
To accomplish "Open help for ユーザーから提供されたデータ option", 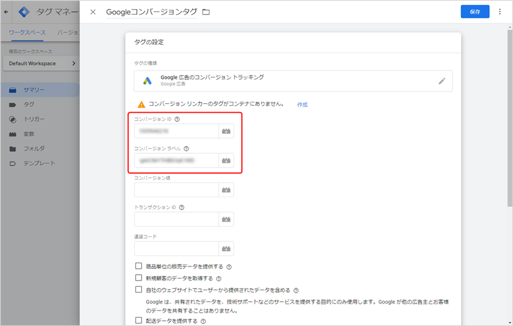I will 296,290.
